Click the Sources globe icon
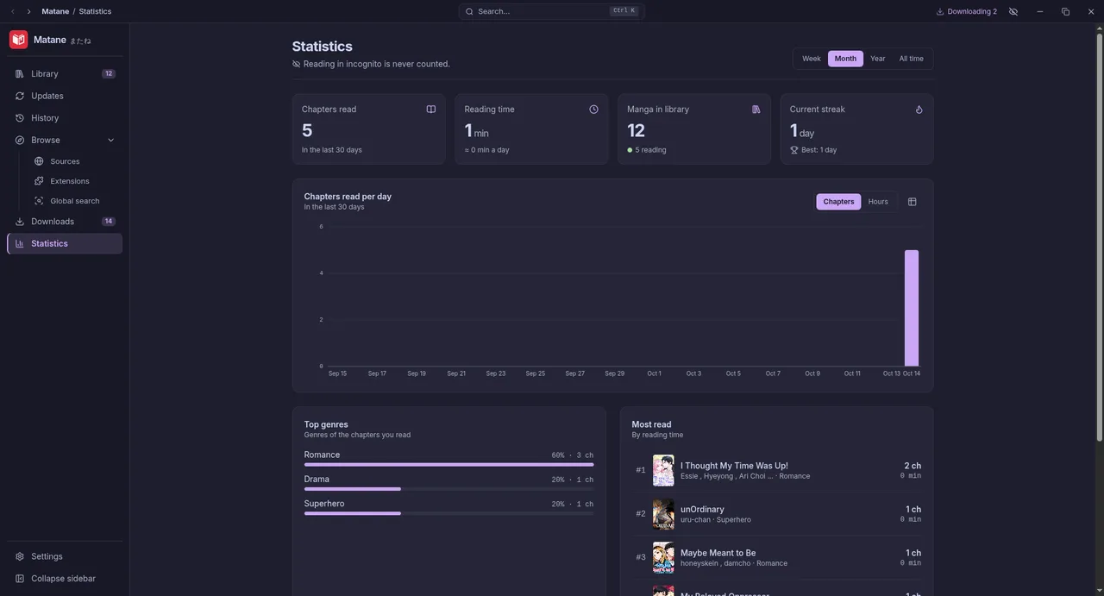This screenshot has width=1104, height=596. tap(39, 161)
